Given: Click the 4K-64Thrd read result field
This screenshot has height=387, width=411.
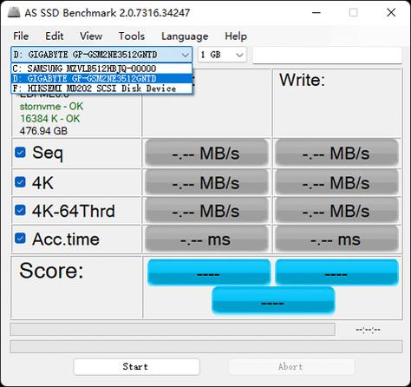Looking at the screenshot, I should point(206,211).
